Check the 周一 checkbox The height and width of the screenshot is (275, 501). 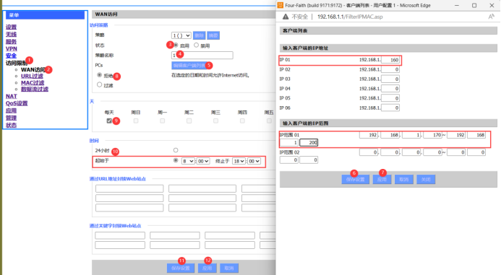163,121
